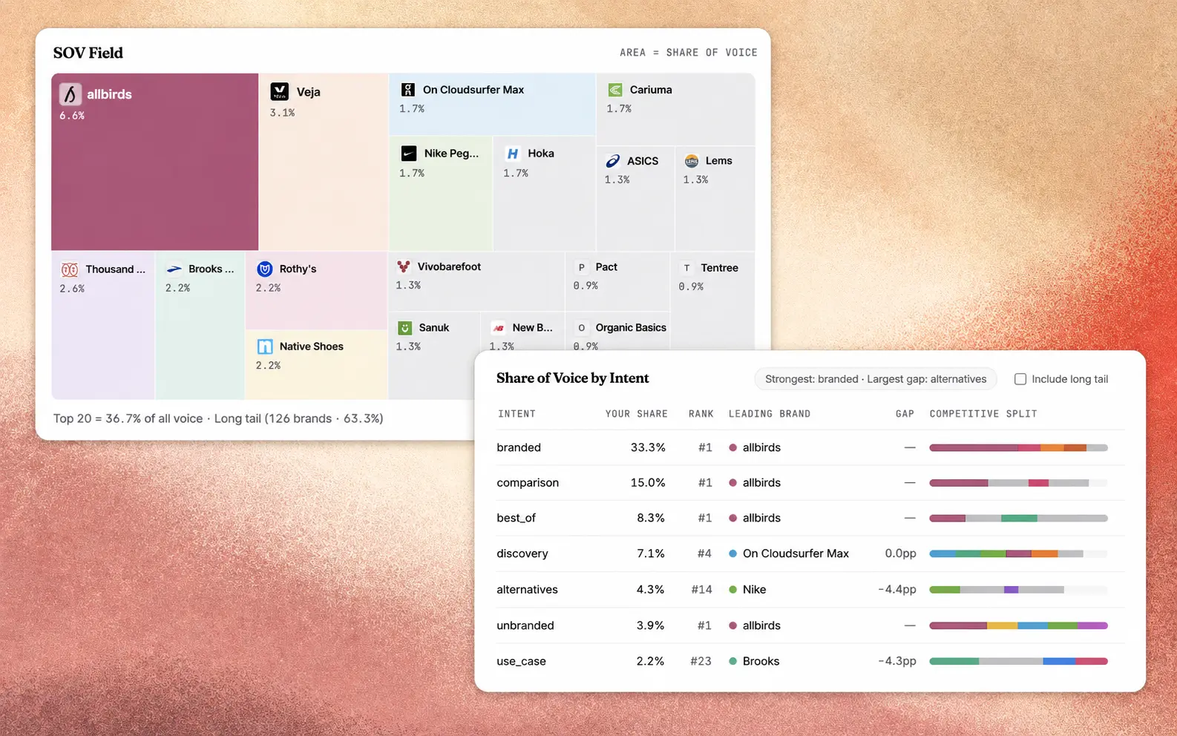Select the comparison intent row label
This screenshot has width=1177, height=736.
[x=528, y=482]
